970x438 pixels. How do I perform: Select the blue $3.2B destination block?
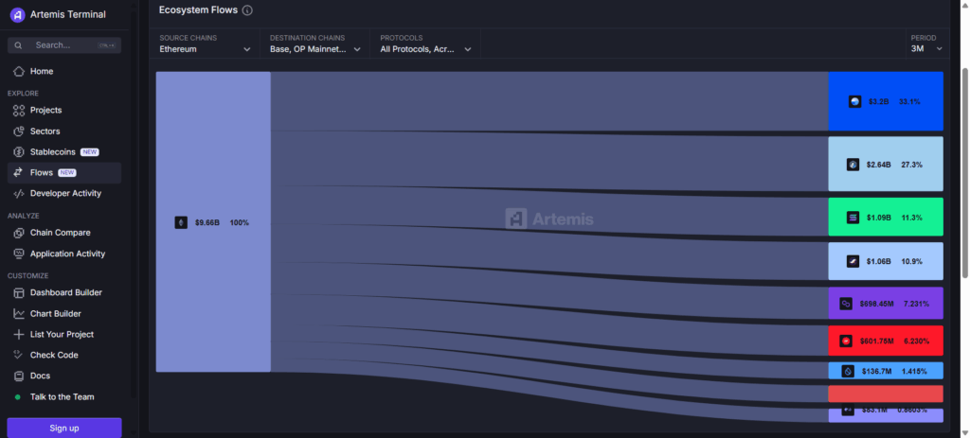(x=886, y=101)
